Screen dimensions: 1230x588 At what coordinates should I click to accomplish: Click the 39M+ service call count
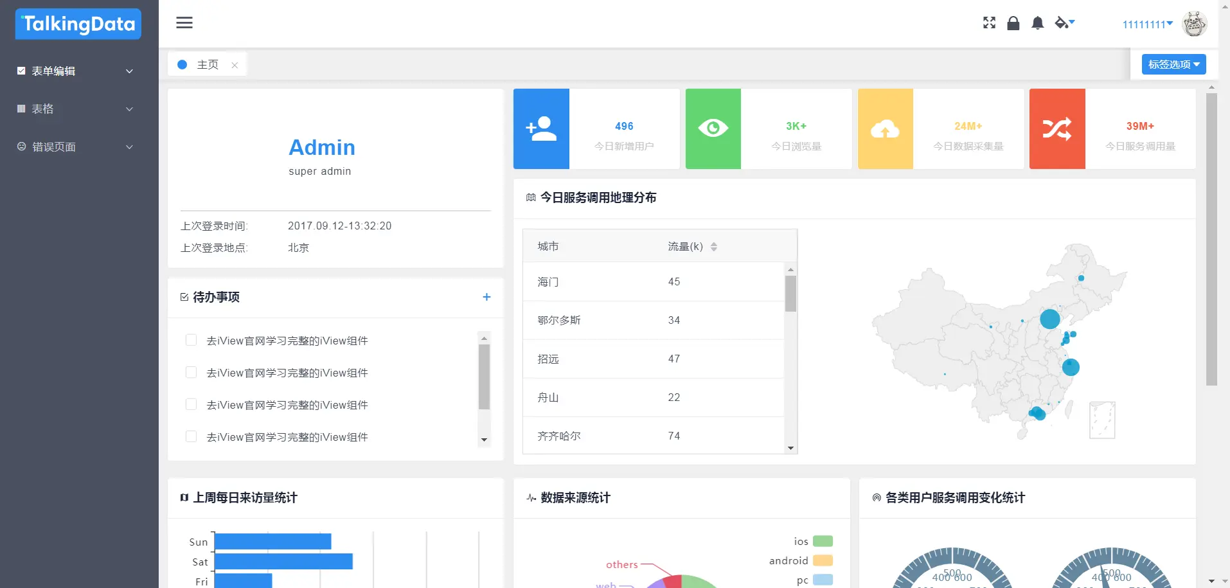[x=1140, y=126]
